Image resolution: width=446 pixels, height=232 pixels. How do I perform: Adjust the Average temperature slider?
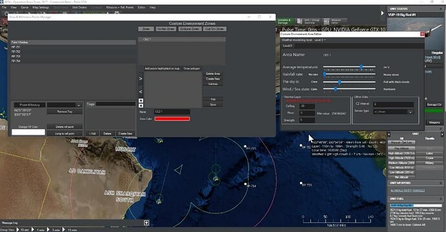tap(349, 67)
